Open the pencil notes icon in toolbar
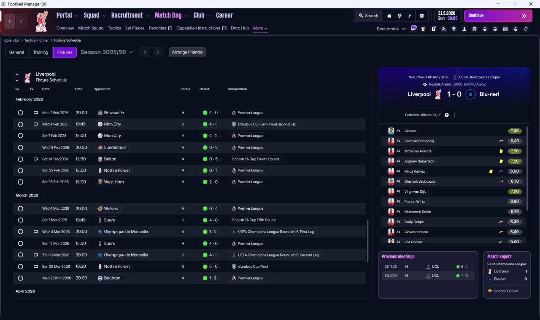The height and width of the screenshot is (320, 540). [x=410, y=16]
